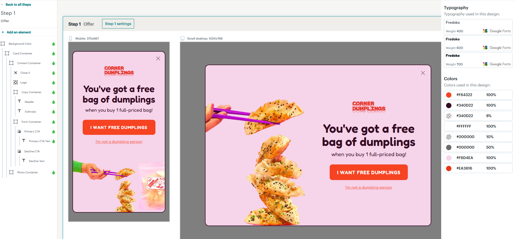The width and height of the screenshot is (515, 239).
Task: Click the mobile Corner Dumplings logo
Action: click(119, 71)
